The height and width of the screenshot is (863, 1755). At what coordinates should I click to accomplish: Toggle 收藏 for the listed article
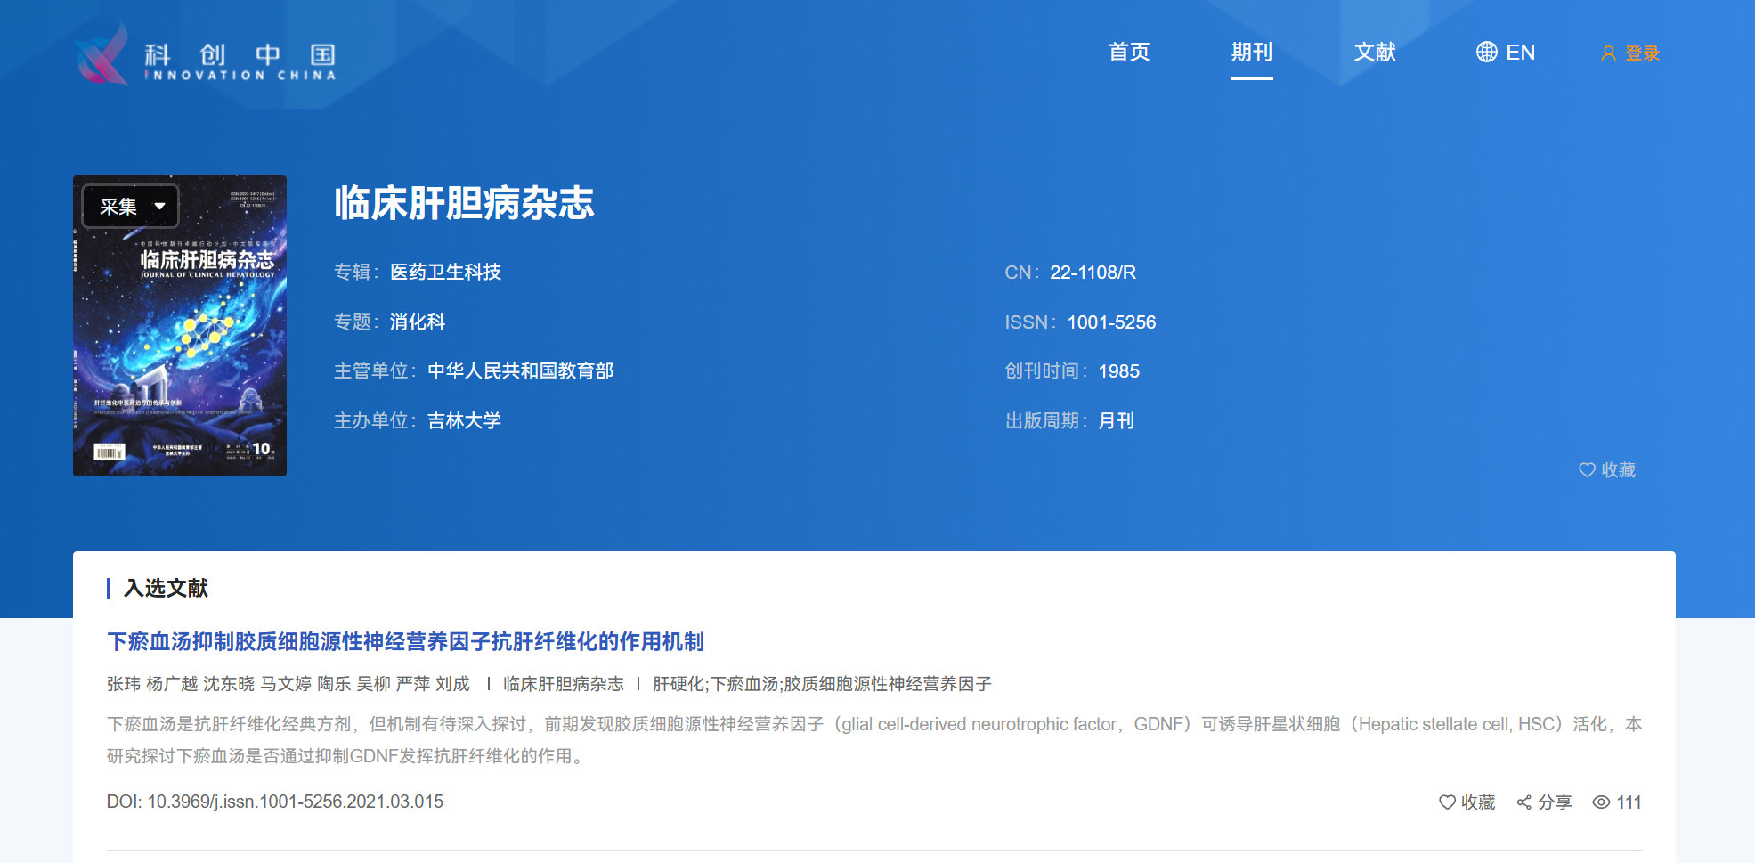[x=1478, y=802]
